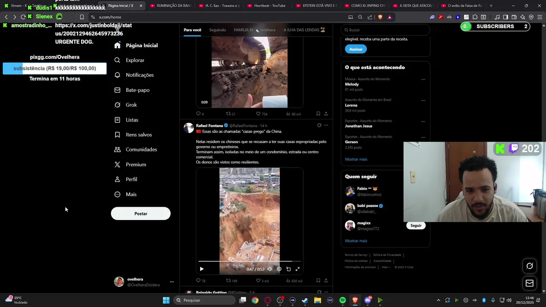This screenshot has height=307, width=546.
Task: Open options for Lorena trend
Action: (x=423, y=101)
